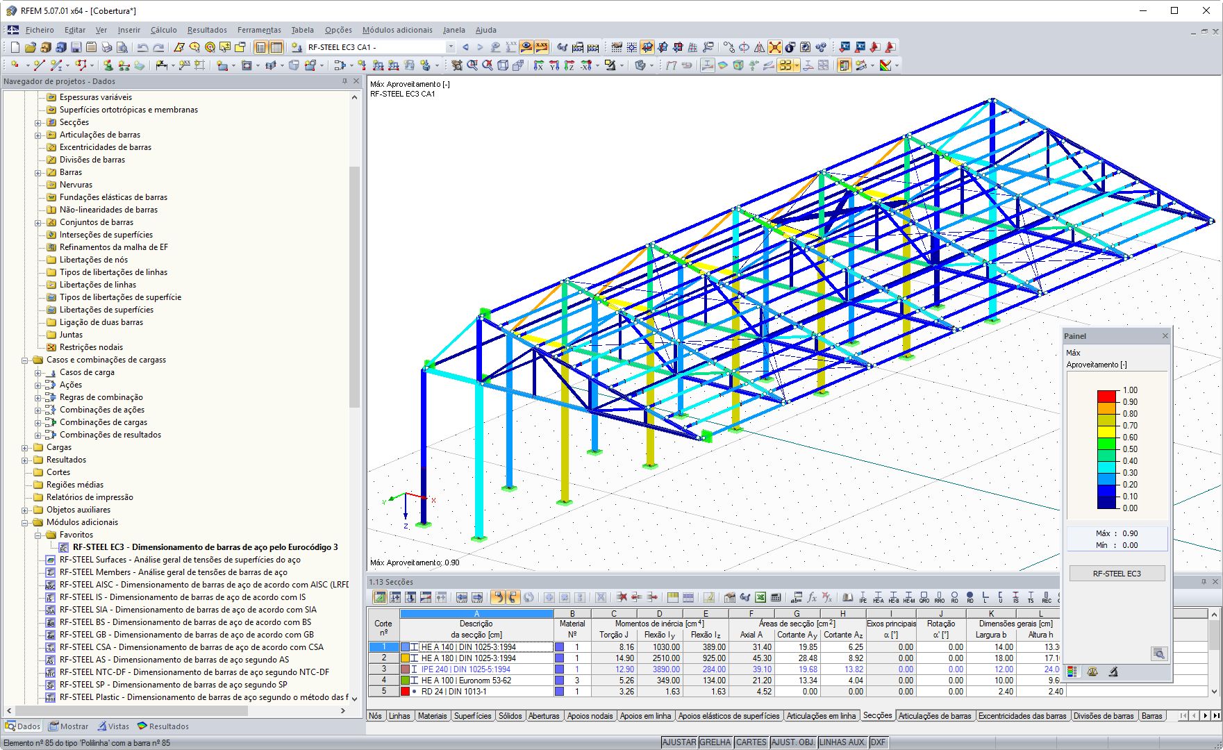
Task: Toggle DXF mode in status bar
Action: (878, 742)
